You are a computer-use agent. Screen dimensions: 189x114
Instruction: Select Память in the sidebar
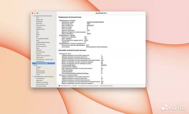tap(39, 54)
